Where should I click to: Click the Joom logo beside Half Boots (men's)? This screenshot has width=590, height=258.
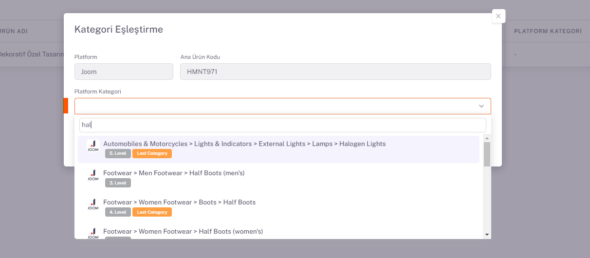click(92, 175)
